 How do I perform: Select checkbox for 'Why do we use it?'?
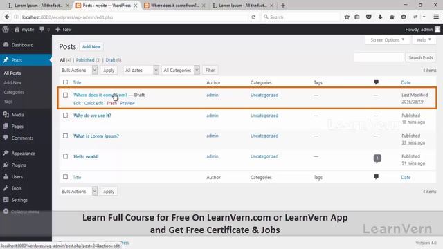coord(65,116)
